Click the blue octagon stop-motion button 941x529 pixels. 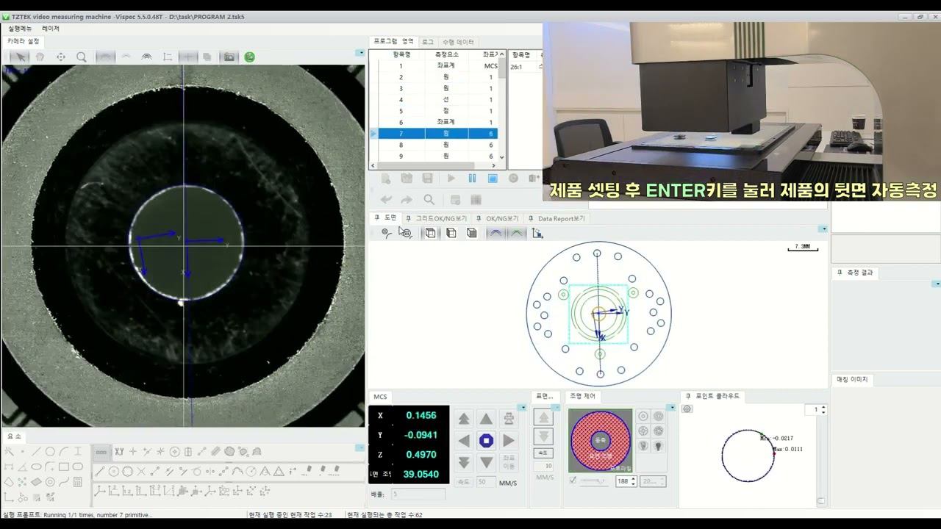click(486, 440)
